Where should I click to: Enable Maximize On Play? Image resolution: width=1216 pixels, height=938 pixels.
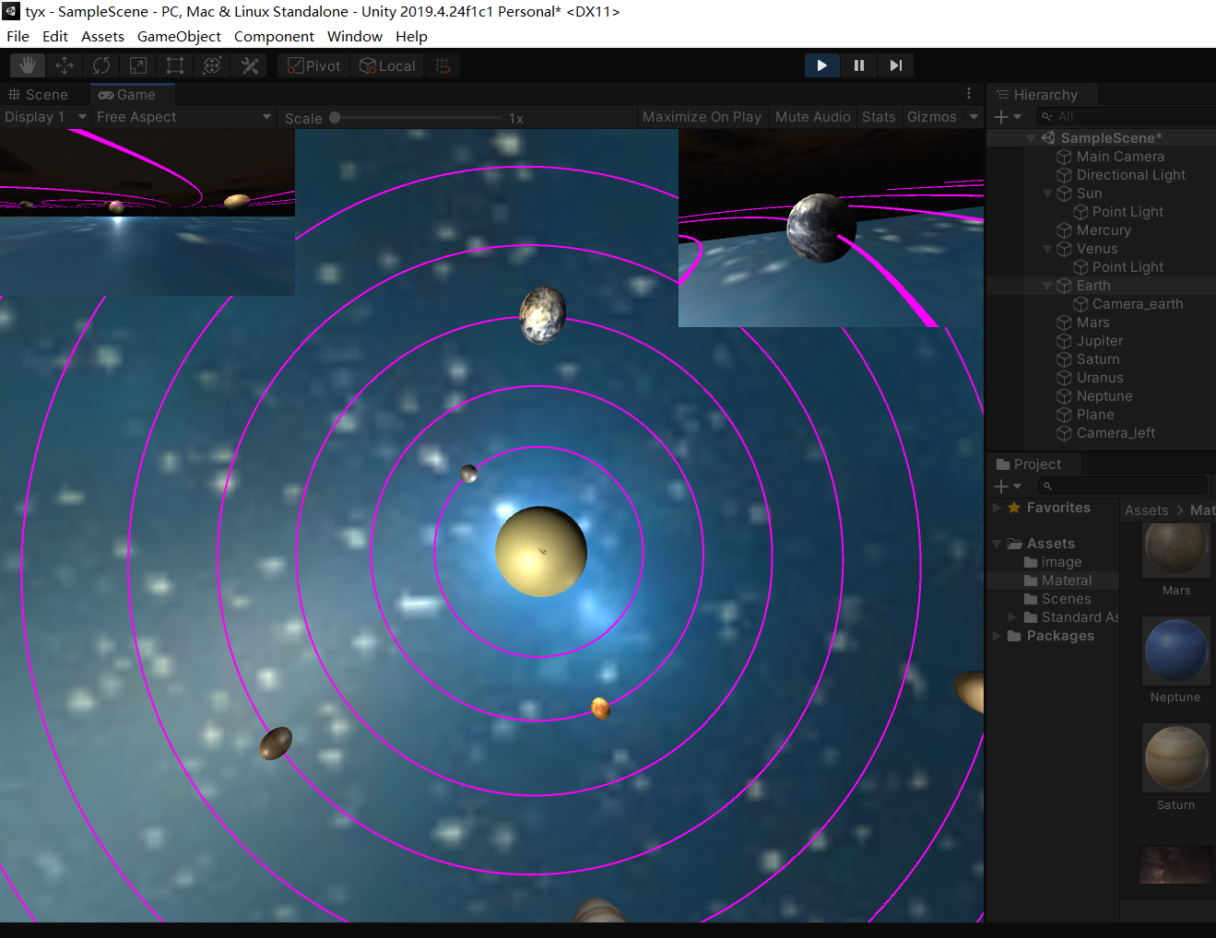pyautogui.click(x=702, y=116)
